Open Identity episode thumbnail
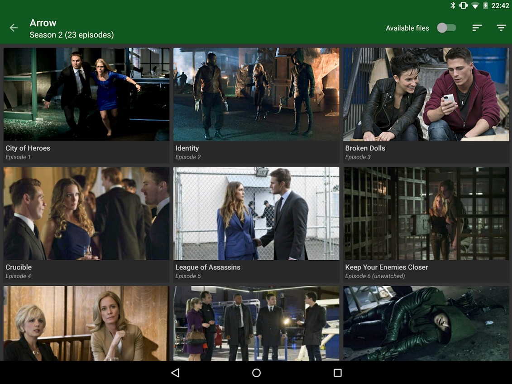Screen dimensions: 512x384 [x=256, y=95]
